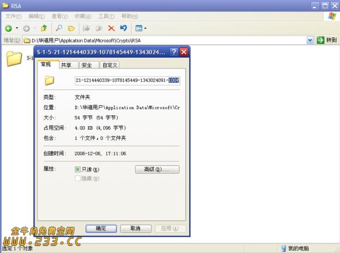Click the address bar path field
This screenshot has height=253, width=340.
click(165, 41)
